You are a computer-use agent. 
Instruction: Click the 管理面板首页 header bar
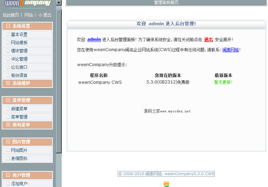click(166, 3)
